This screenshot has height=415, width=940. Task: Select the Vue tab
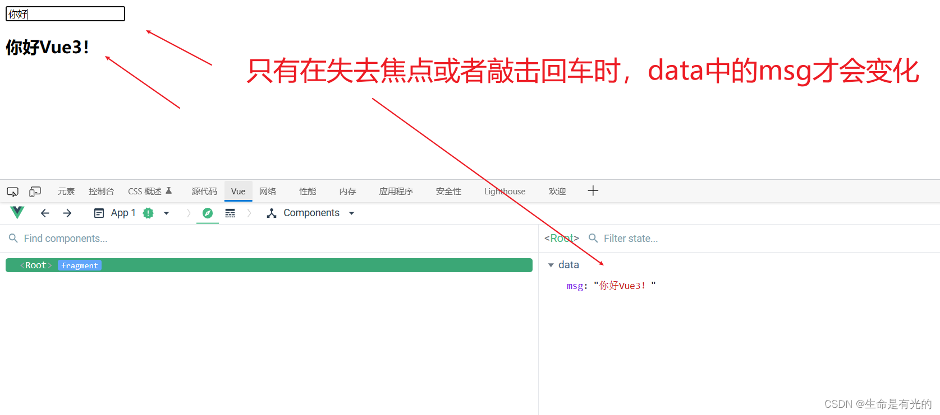click(x=239, y=192)
